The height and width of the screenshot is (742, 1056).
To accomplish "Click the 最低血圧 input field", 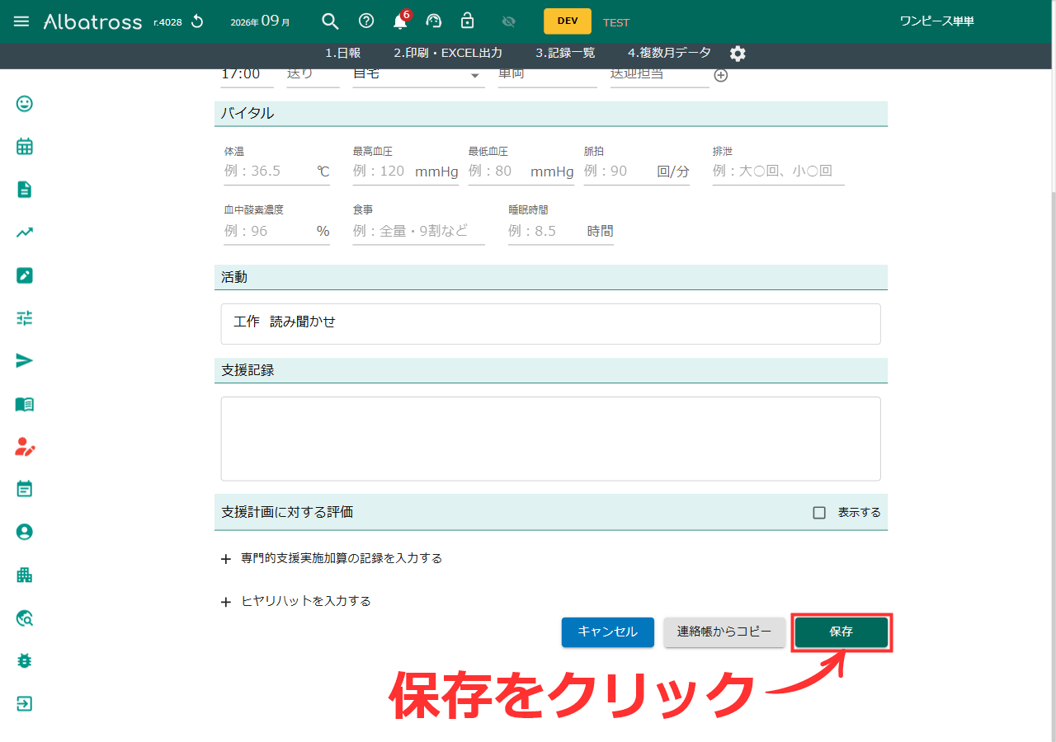I will tap(521, 171).
